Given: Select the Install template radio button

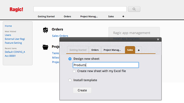Looking at the screenshot, I should coord(70,80).
